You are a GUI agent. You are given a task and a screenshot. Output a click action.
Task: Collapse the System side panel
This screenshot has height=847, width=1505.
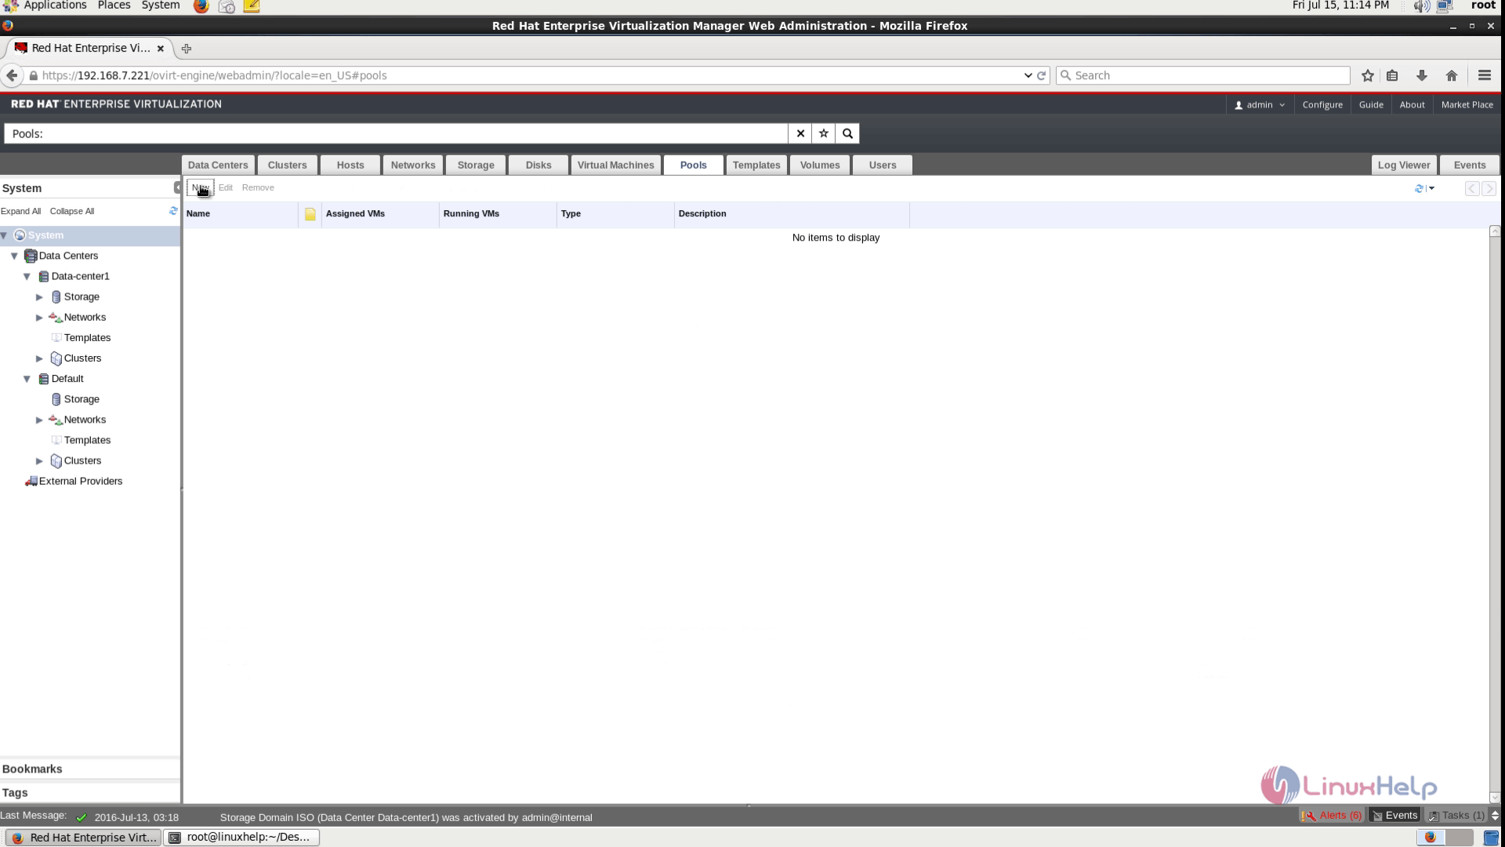coord(177,187)
